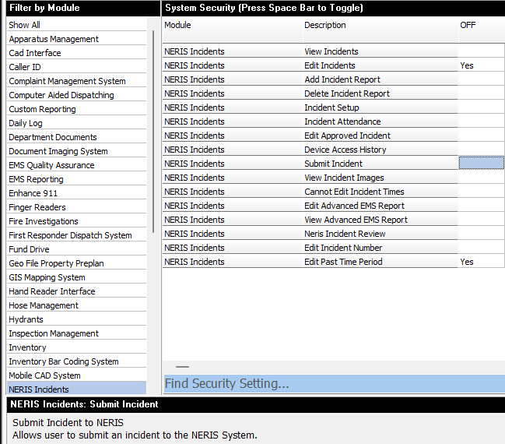Click OFF cell for Add Incident Report
Viewport: 505px width, 444px height.
(482, 79)
